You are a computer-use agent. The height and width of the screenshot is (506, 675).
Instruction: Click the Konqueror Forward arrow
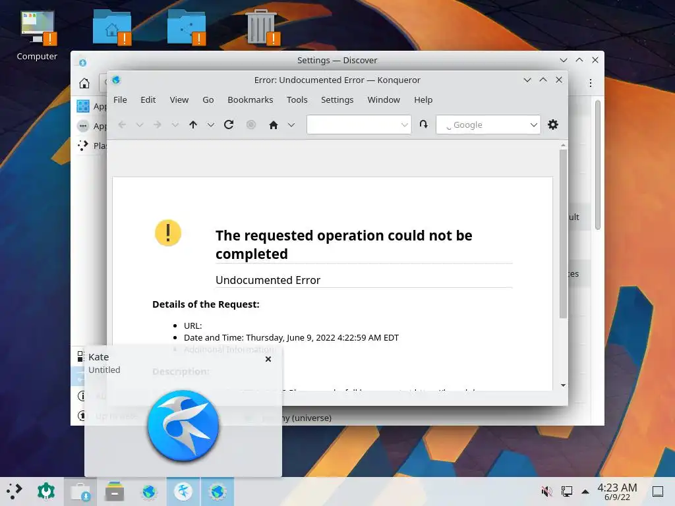point(157,125)
